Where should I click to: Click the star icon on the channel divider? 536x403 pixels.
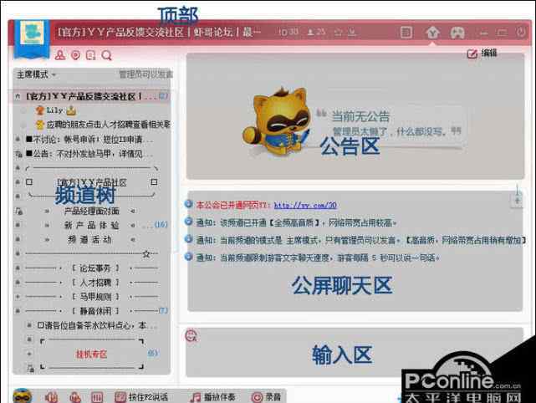click(x=146, y=253)
